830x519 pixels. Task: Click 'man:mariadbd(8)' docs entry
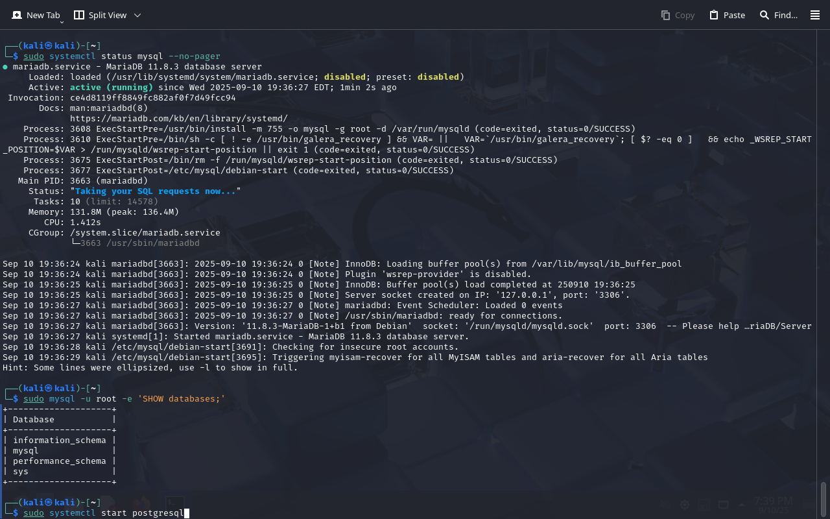point(109,108)
